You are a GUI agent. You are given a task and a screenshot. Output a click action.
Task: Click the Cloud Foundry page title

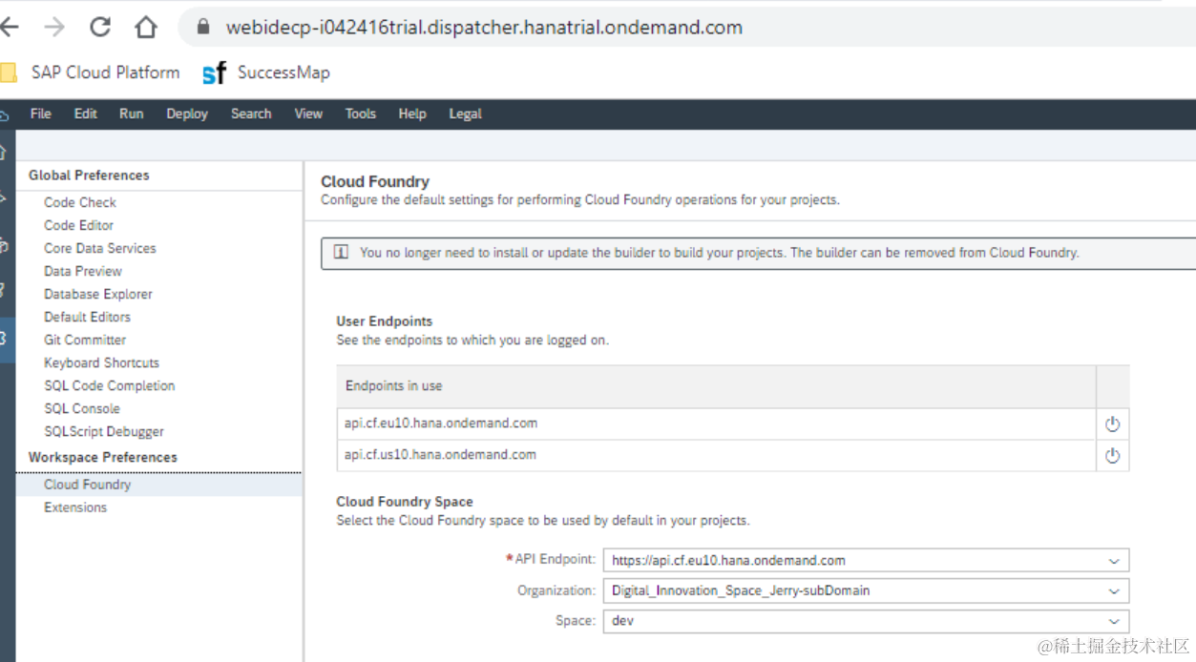[375, 181]
